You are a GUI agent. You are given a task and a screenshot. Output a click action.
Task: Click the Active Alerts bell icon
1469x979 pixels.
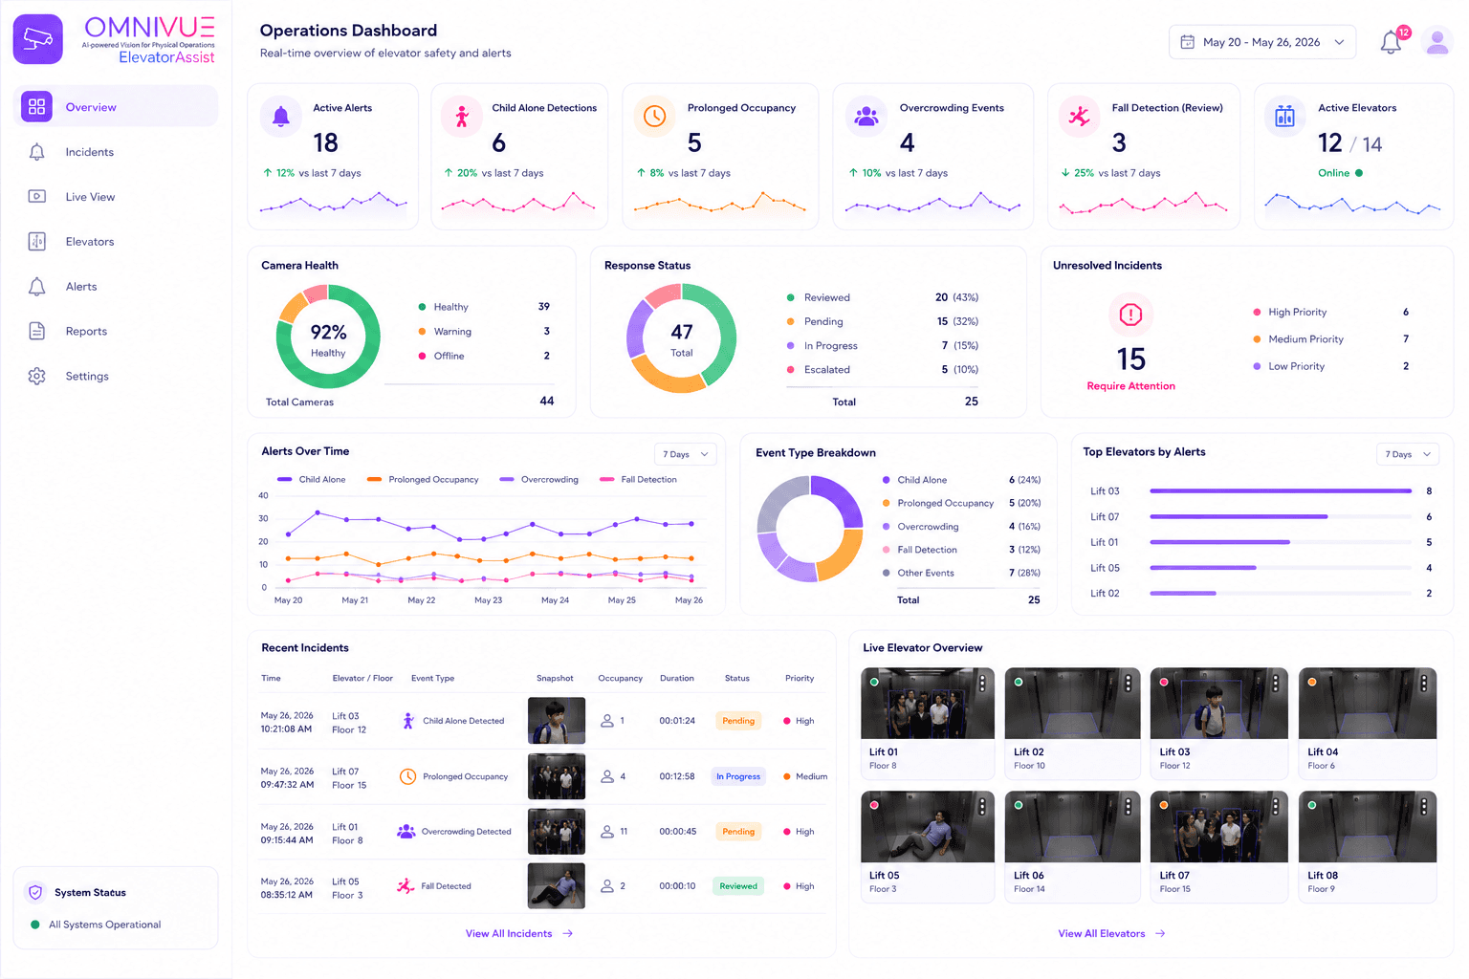(x=281, y=117)
